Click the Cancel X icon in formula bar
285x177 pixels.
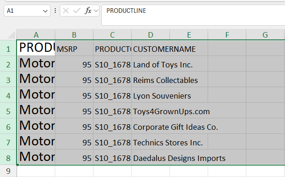pos(66,11)
